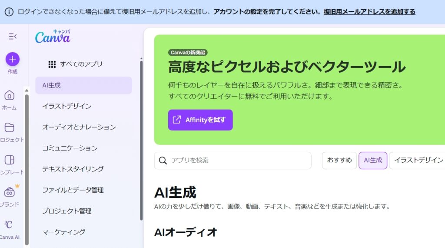Screen dimensions: 445x248
Task: Select the おすすめ filter chip
Action: [x=339, y=161]
